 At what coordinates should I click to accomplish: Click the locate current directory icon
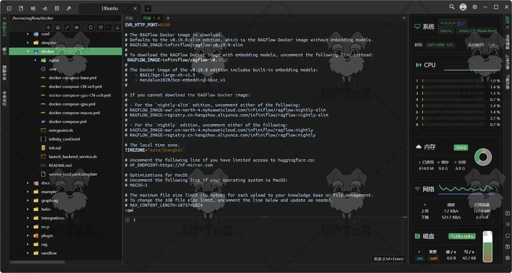(x=48, y=27)
